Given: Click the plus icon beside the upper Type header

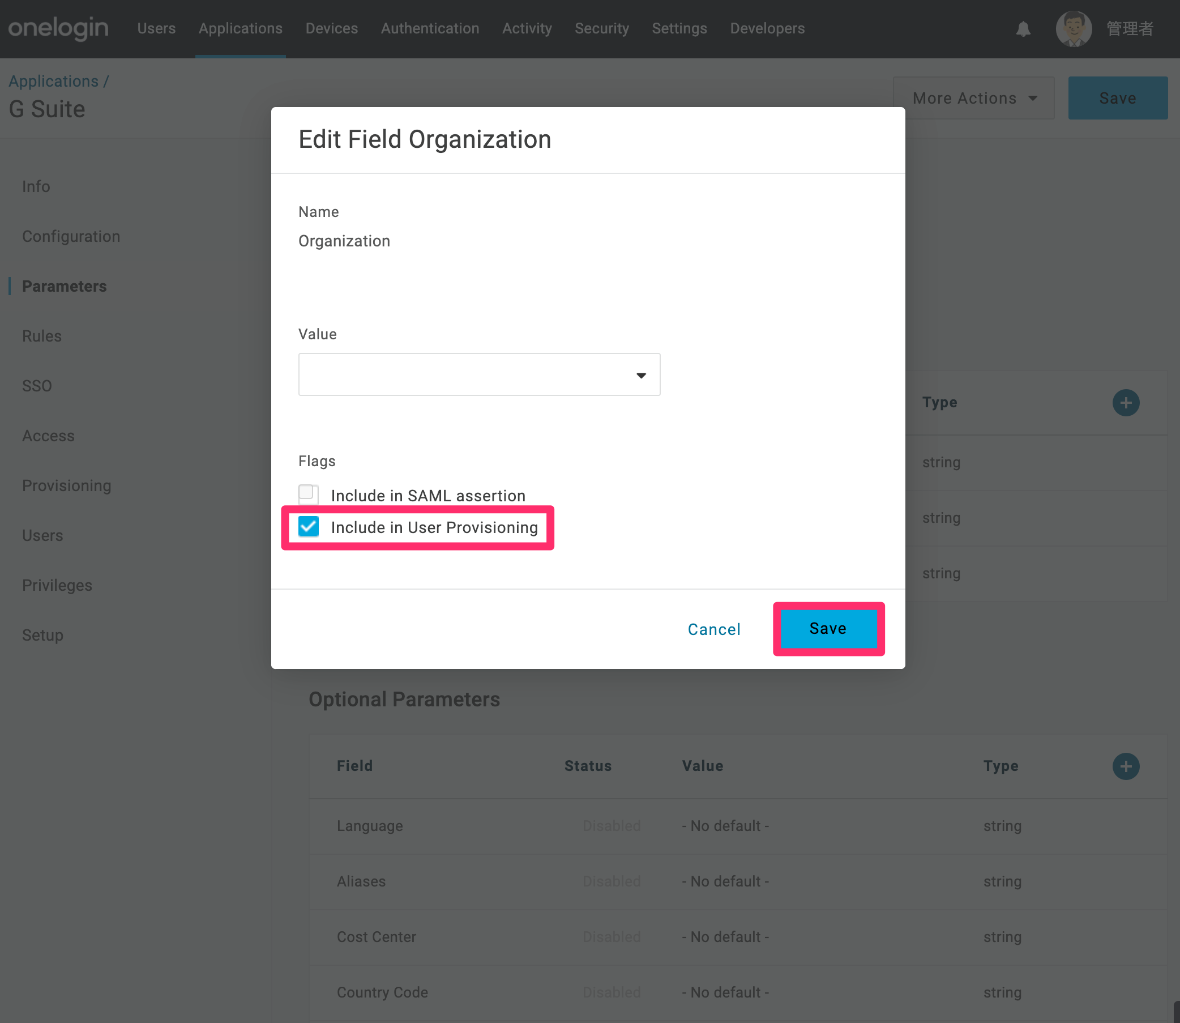Looking at the screenshot, I should pos(1125,403).
